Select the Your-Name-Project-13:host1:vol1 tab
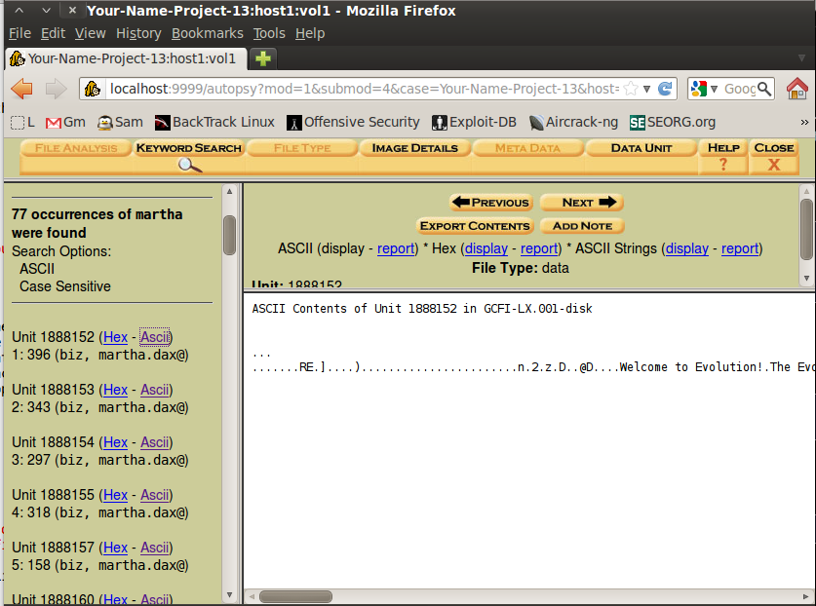The width and height of the screenshot is (816, 606). (125, 58)
